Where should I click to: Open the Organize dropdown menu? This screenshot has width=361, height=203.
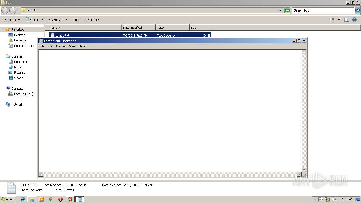[x=12, y=20]
